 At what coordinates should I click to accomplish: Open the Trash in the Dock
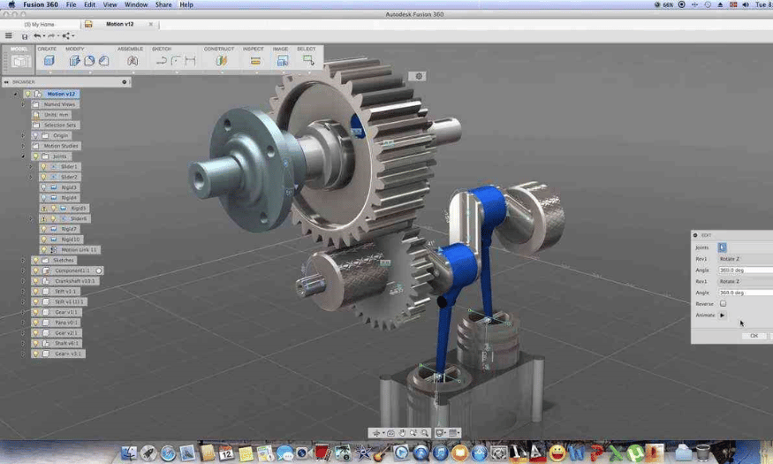tap(703, 453)
